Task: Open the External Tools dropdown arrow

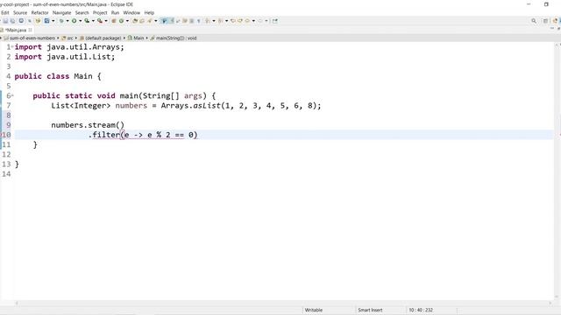Action: [106, 21]
